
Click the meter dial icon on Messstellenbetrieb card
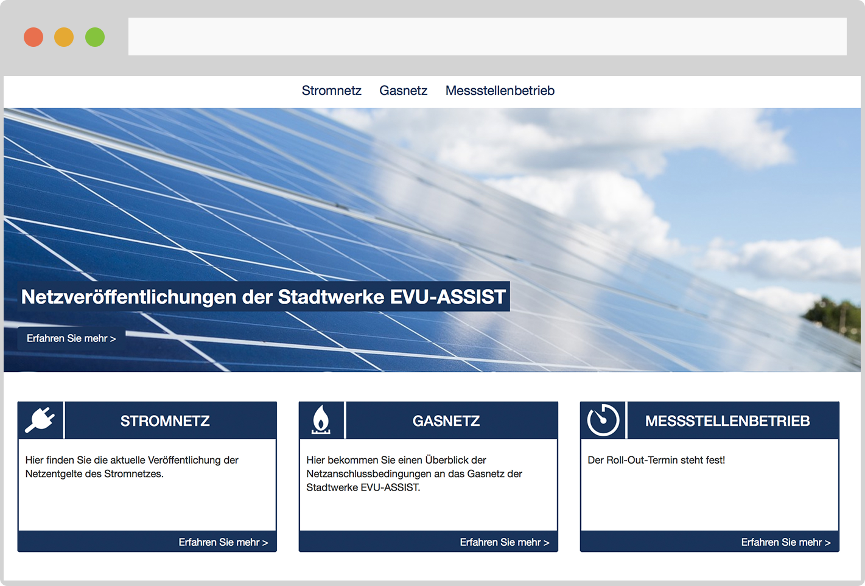[603, 420]
